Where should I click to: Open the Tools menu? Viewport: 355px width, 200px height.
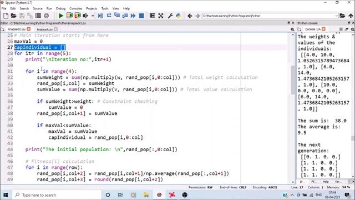tap(105, 8)
